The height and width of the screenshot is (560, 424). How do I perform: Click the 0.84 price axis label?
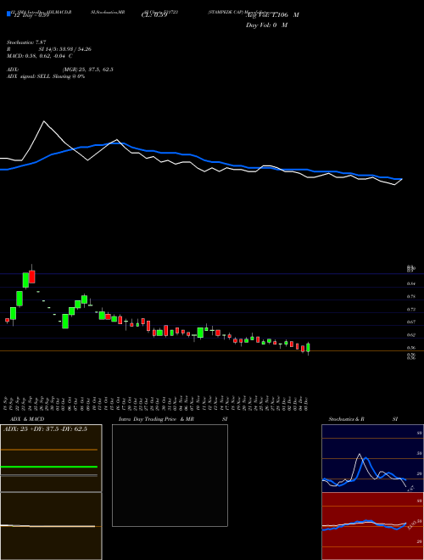coord(411,284)
